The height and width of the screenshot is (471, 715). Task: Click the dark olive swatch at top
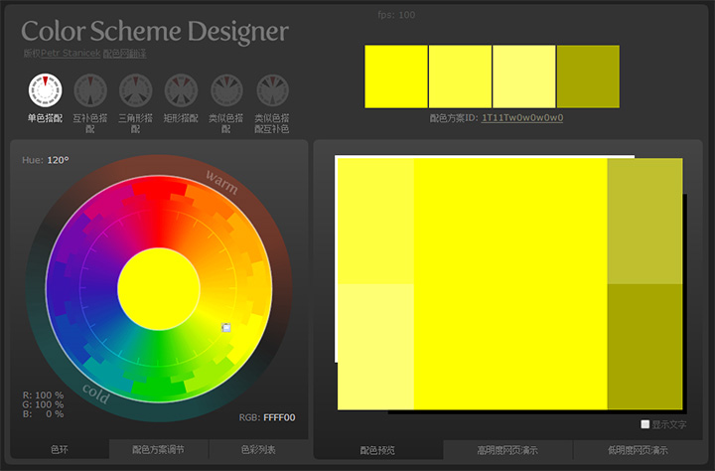pos(588,77)
